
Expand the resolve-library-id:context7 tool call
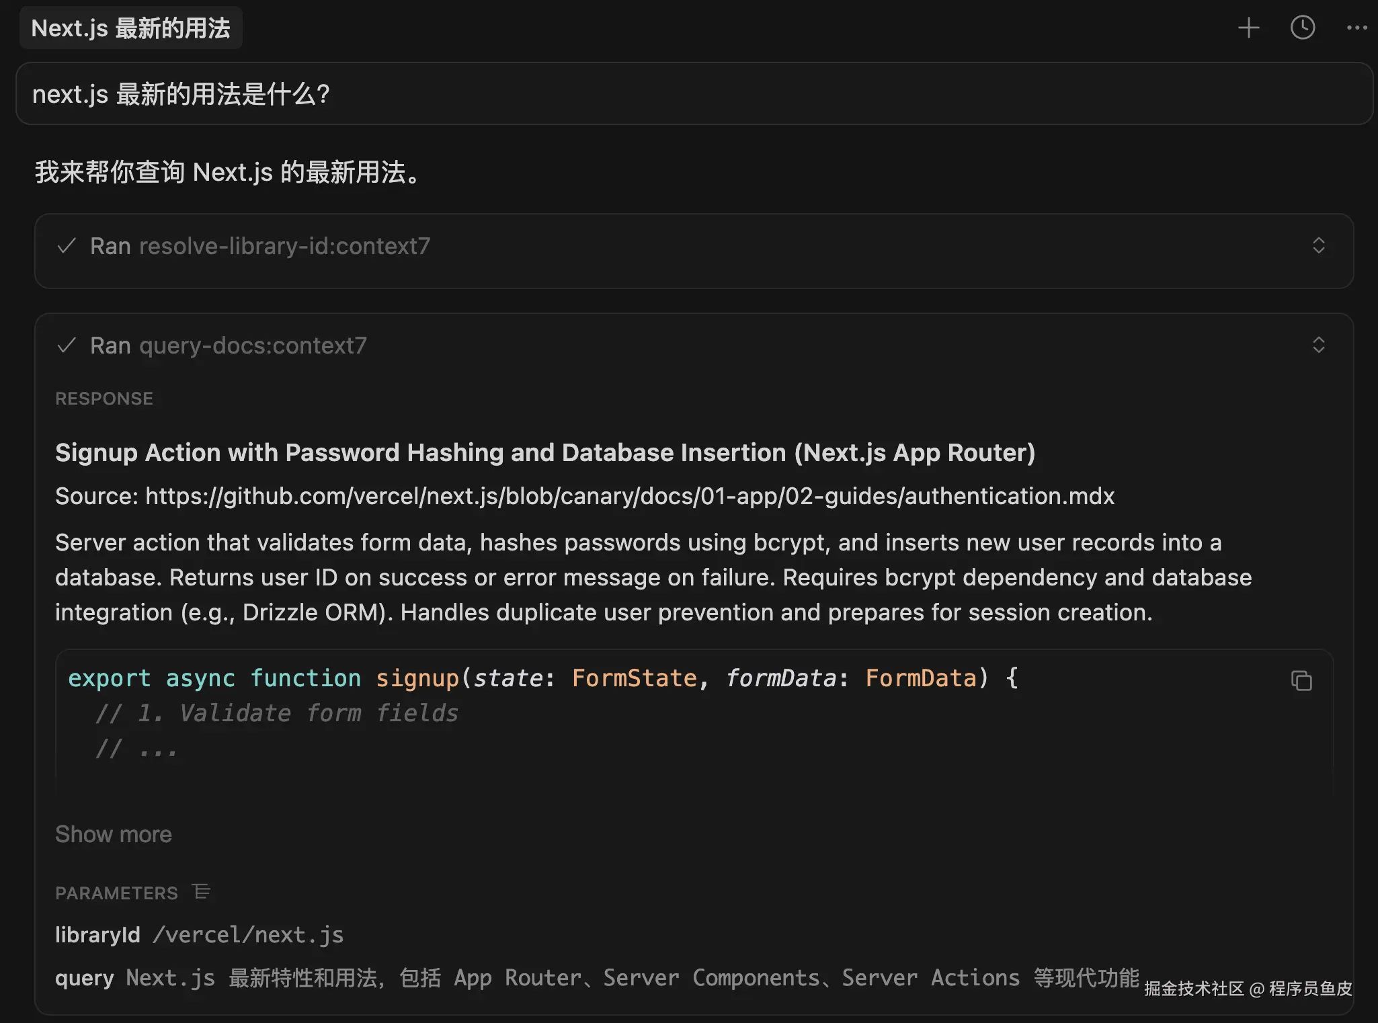pyautogui.click(x=1318, y=246)
